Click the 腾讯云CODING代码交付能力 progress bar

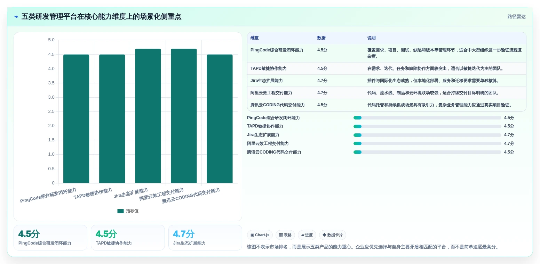pos(427,152)
